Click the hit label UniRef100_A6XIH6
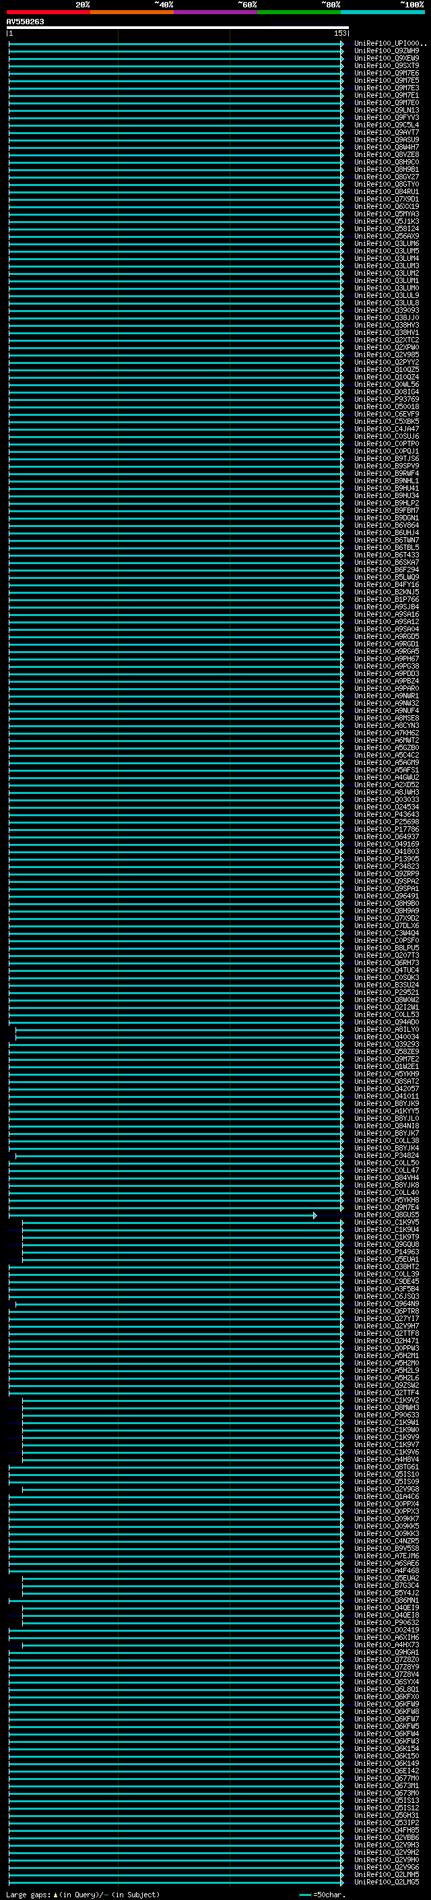 pyautogui.click(x=387, y=1637)
